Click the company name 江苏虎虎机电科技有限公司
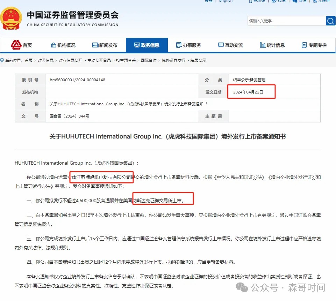 coord(104,177)
